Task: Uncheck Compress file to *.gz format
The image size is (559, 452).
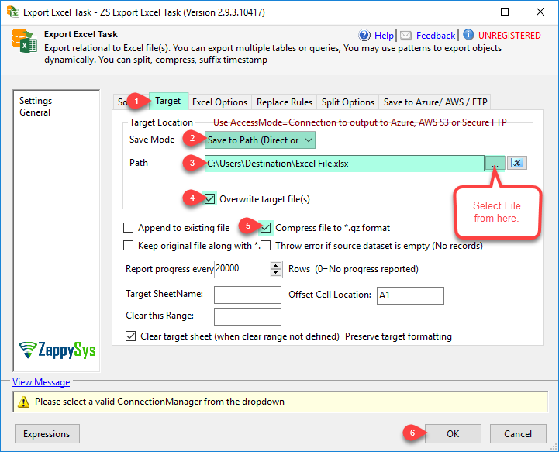Action: click(x=266, y=227)
